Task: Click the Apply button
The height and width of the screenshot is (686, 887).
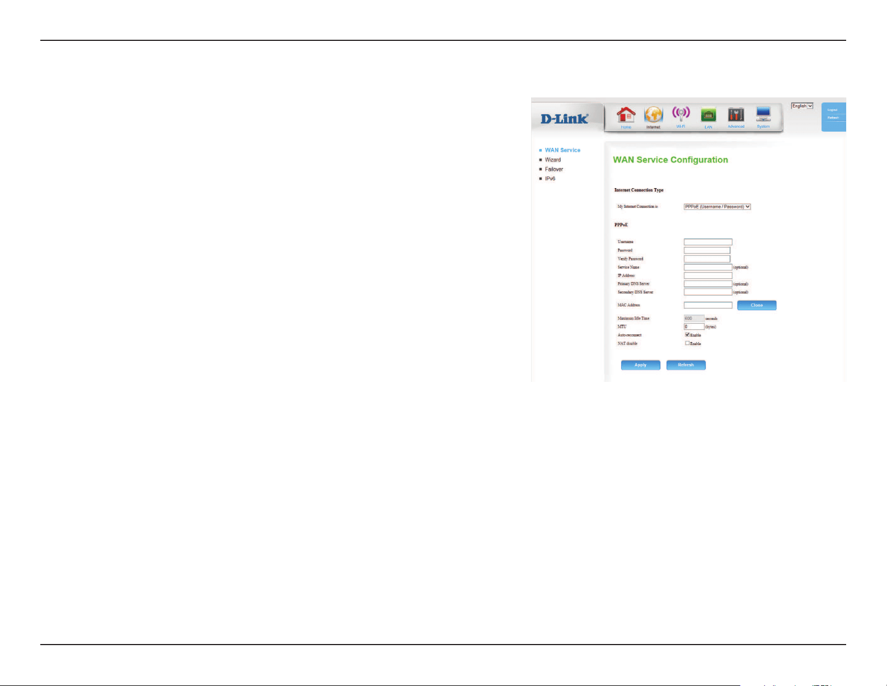Action: coord(641,365)
